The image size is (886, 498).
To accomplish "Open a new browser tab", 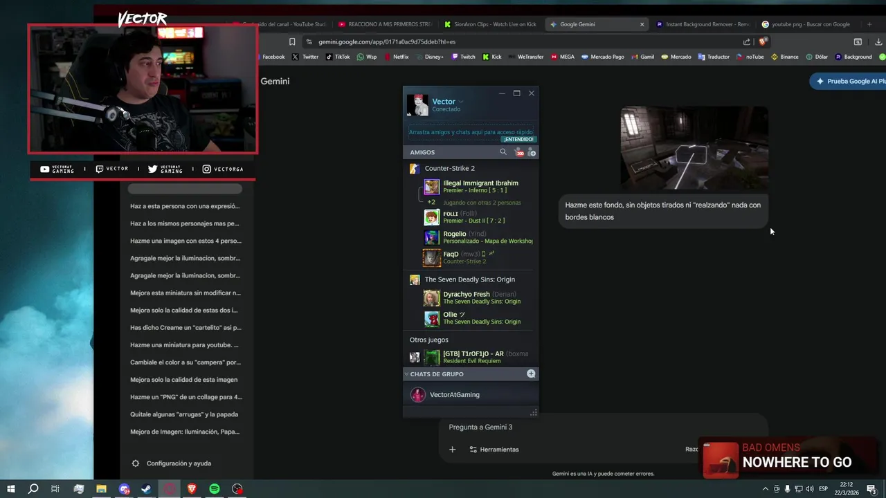I will [x=869, y=24].
